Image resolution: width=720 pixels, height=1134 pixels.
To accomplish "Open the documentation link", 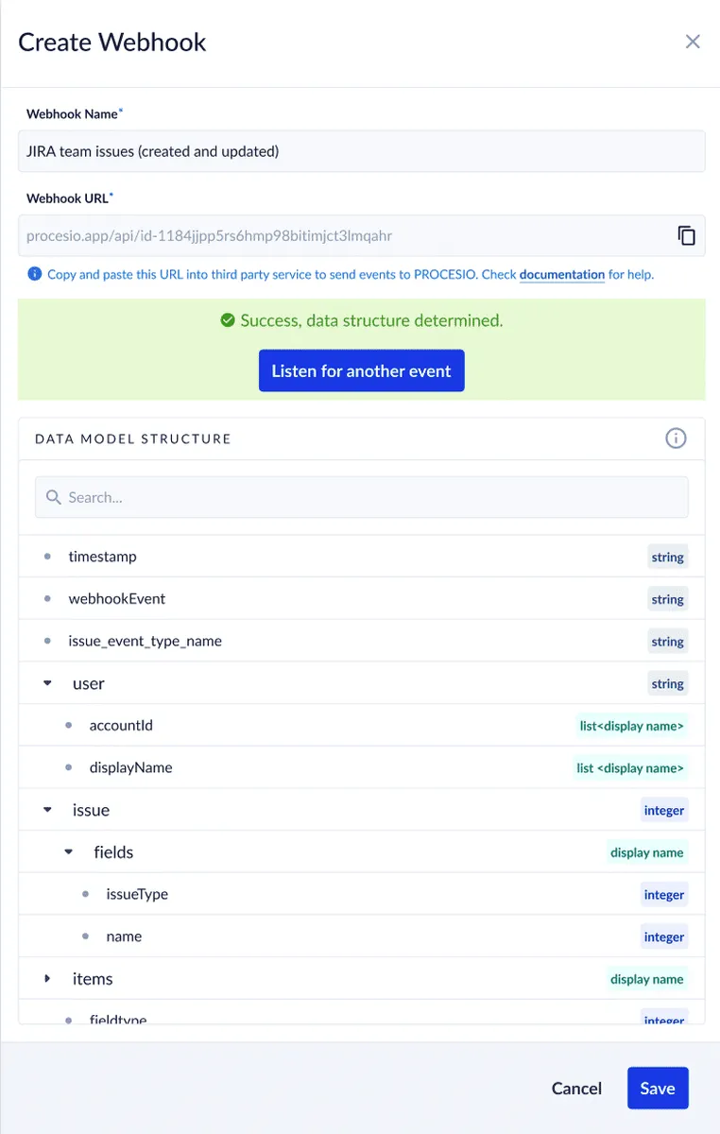I will coord(561,275).
